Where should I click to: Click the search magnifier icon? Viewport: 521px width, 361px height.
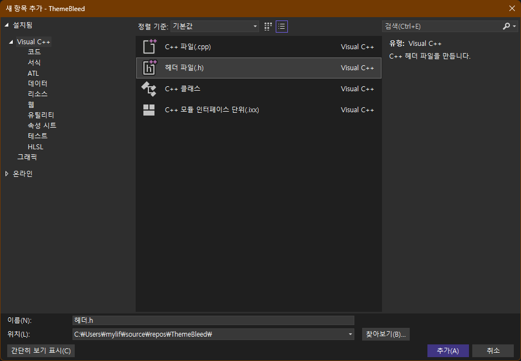tap(506, 26)
